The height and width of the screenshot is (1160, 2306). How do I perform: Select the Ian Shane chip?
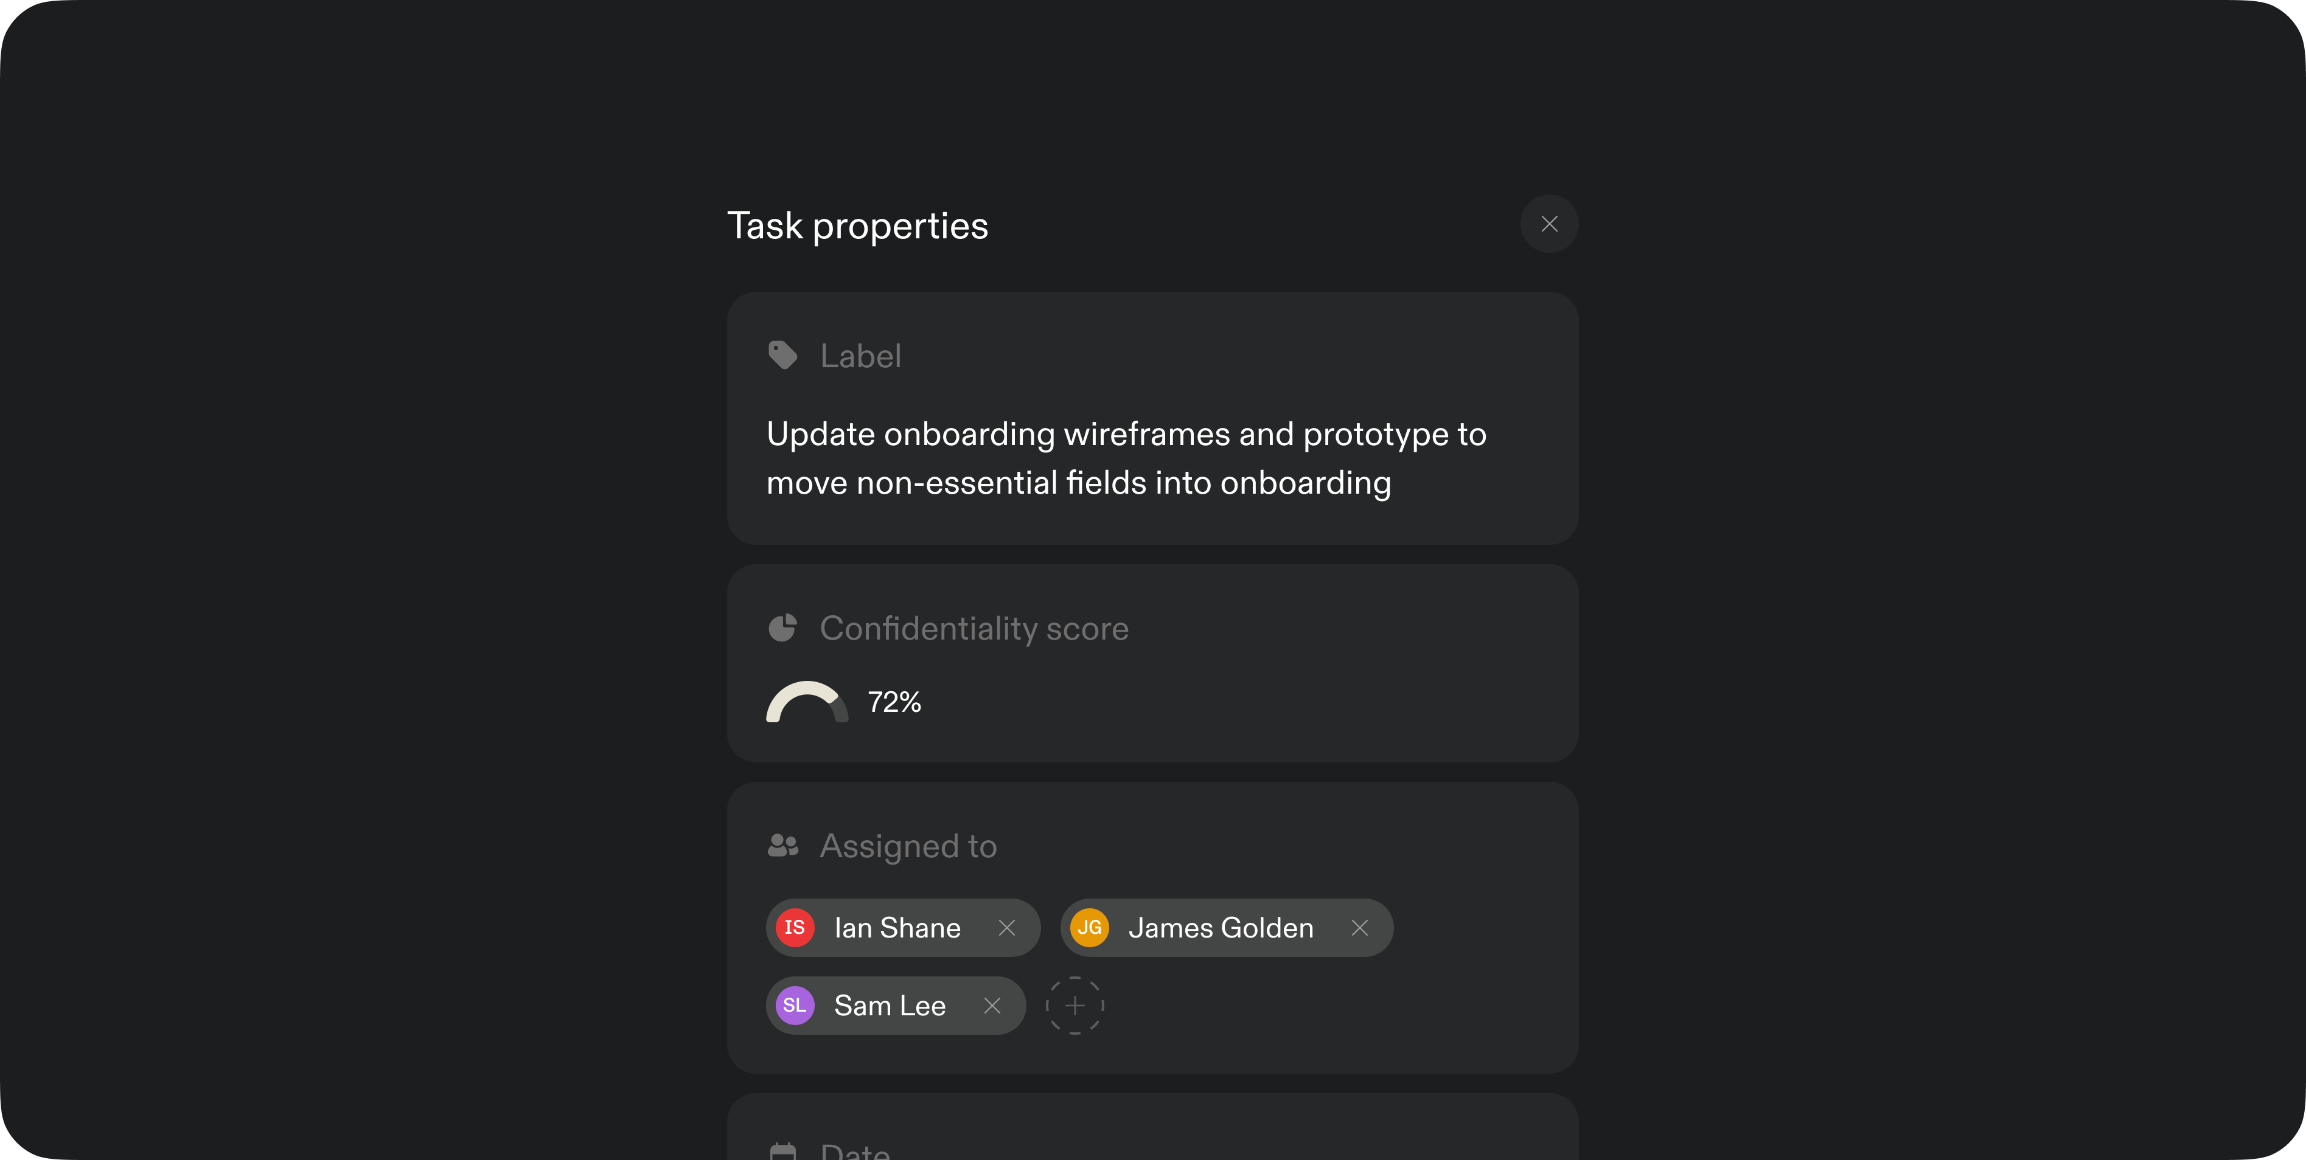click(902, 928)
